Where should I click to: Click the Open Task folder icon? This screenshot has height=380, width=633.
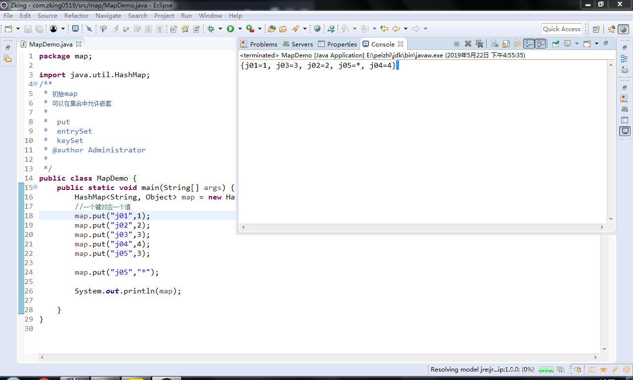coord(283,29)
